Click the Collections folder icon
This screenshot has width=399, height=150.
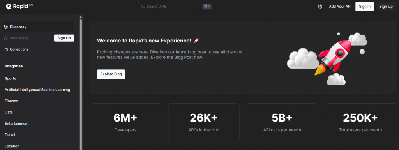tap(5, 49)
